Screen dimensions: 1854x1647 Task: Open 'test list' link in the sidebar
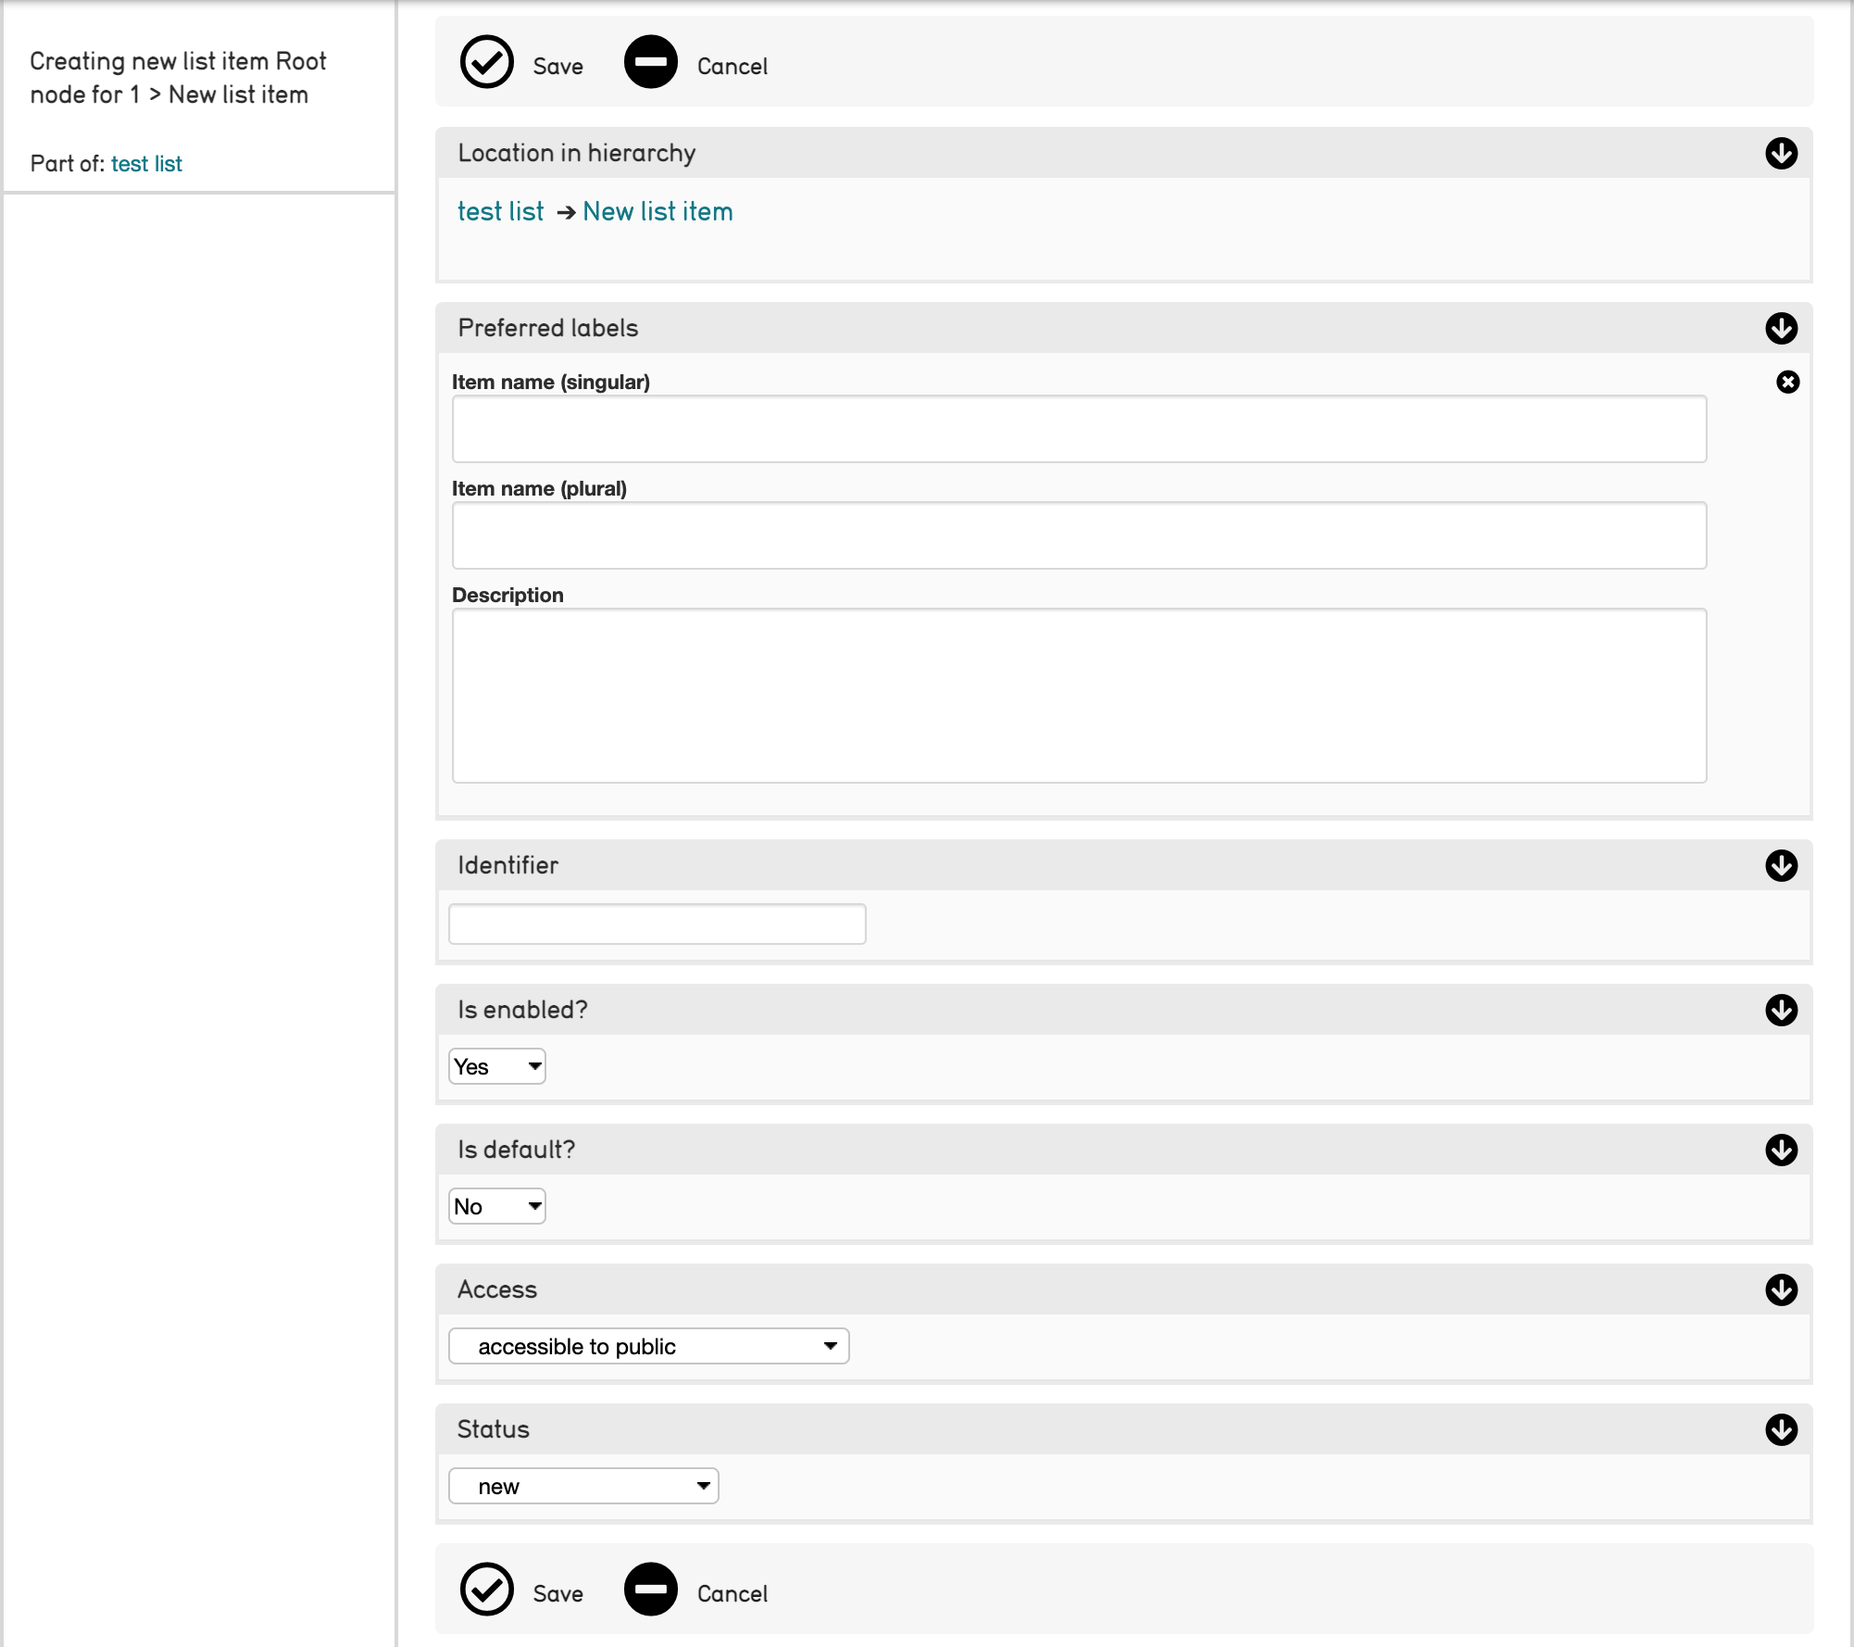click(146, 164)
